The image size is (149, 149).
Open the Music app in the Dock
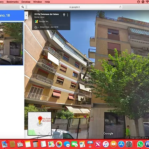click(106, 144)
